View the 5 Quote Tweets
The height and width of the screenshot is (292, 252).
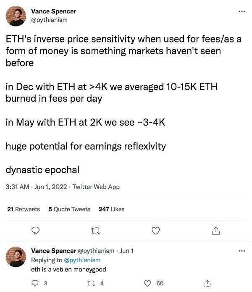[69, 209]
